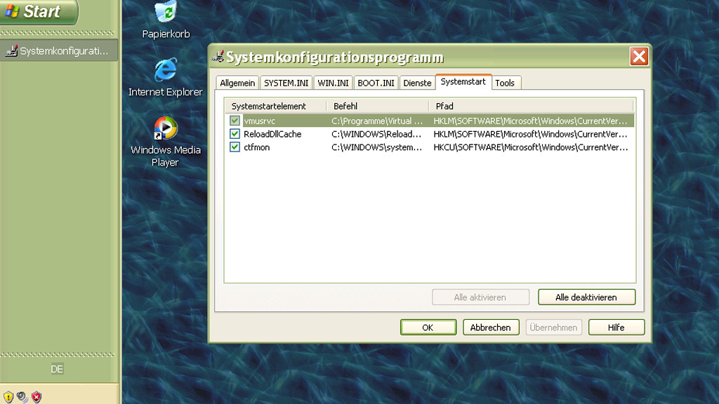
Task: Click the C:\WINDOWS\Reload... command cell
Action: coord(376,134)
